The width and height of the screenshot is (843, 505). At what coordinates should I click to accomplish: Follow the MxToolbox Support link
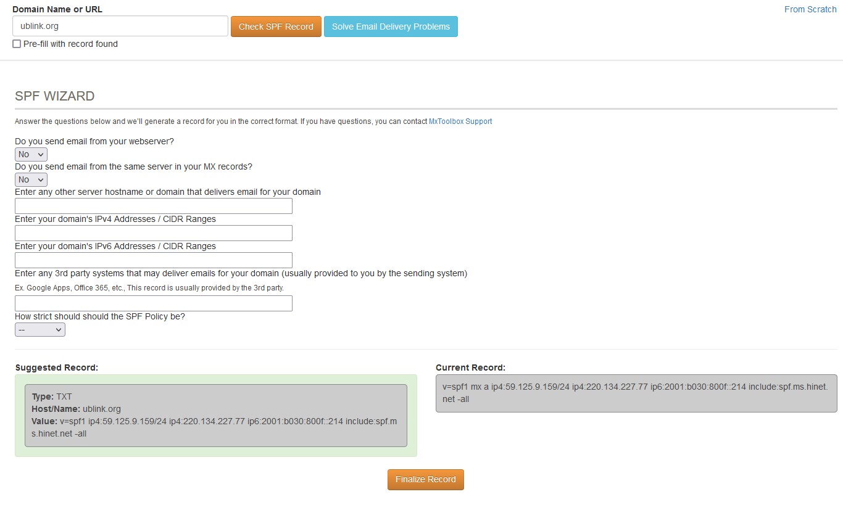[460, 121]
